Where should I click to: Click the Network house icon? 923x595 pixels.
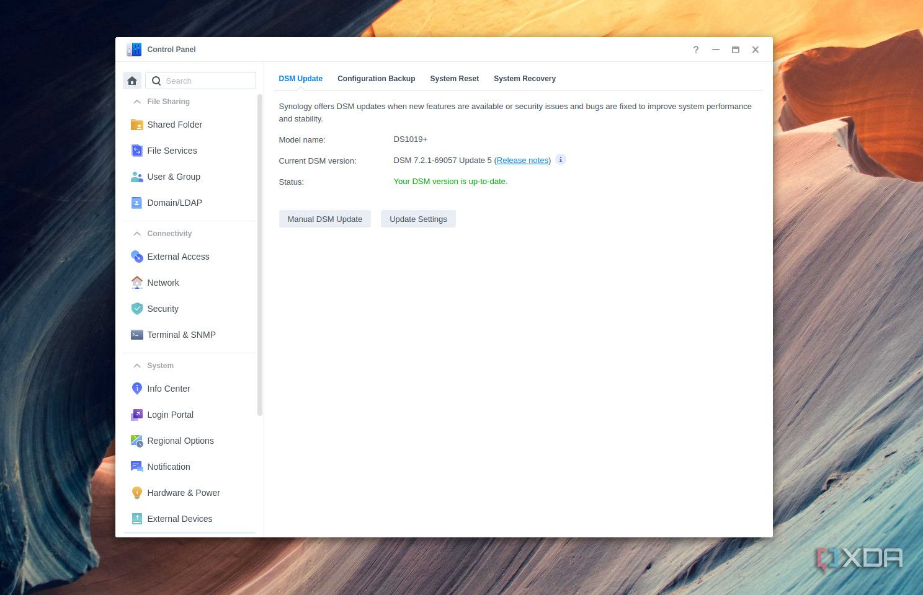(137, 283)
